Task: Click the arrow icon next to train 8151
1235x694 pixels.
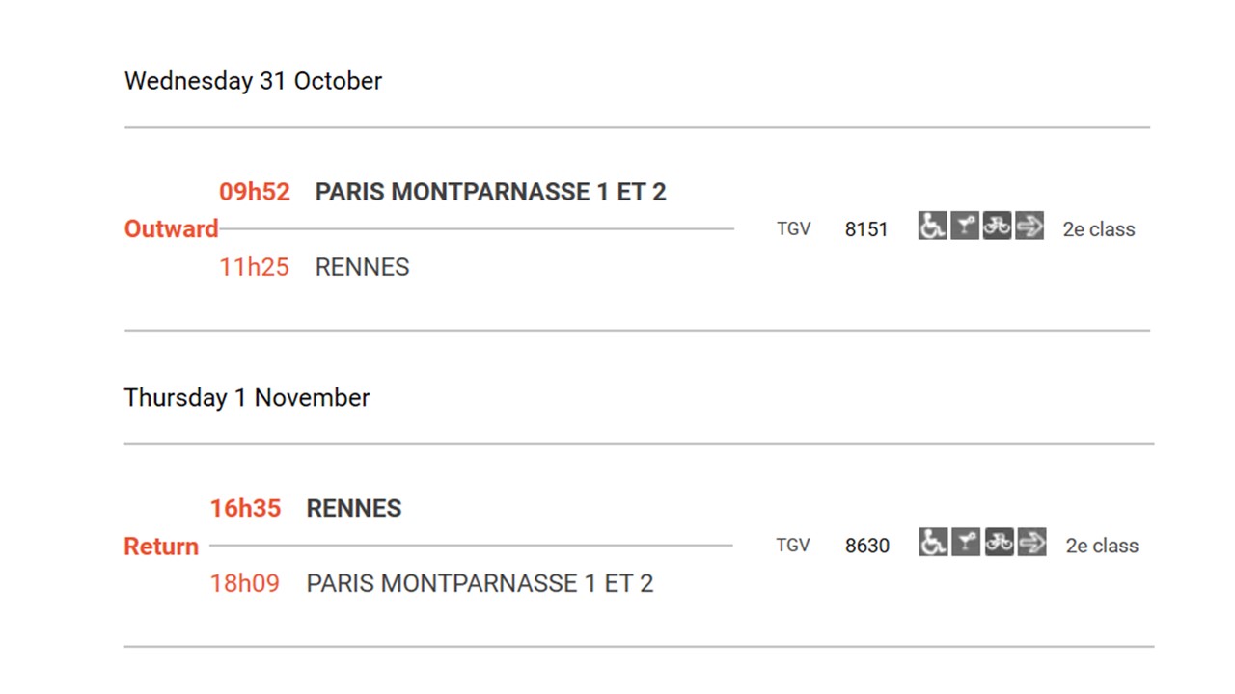Action: pos(1029,226)
